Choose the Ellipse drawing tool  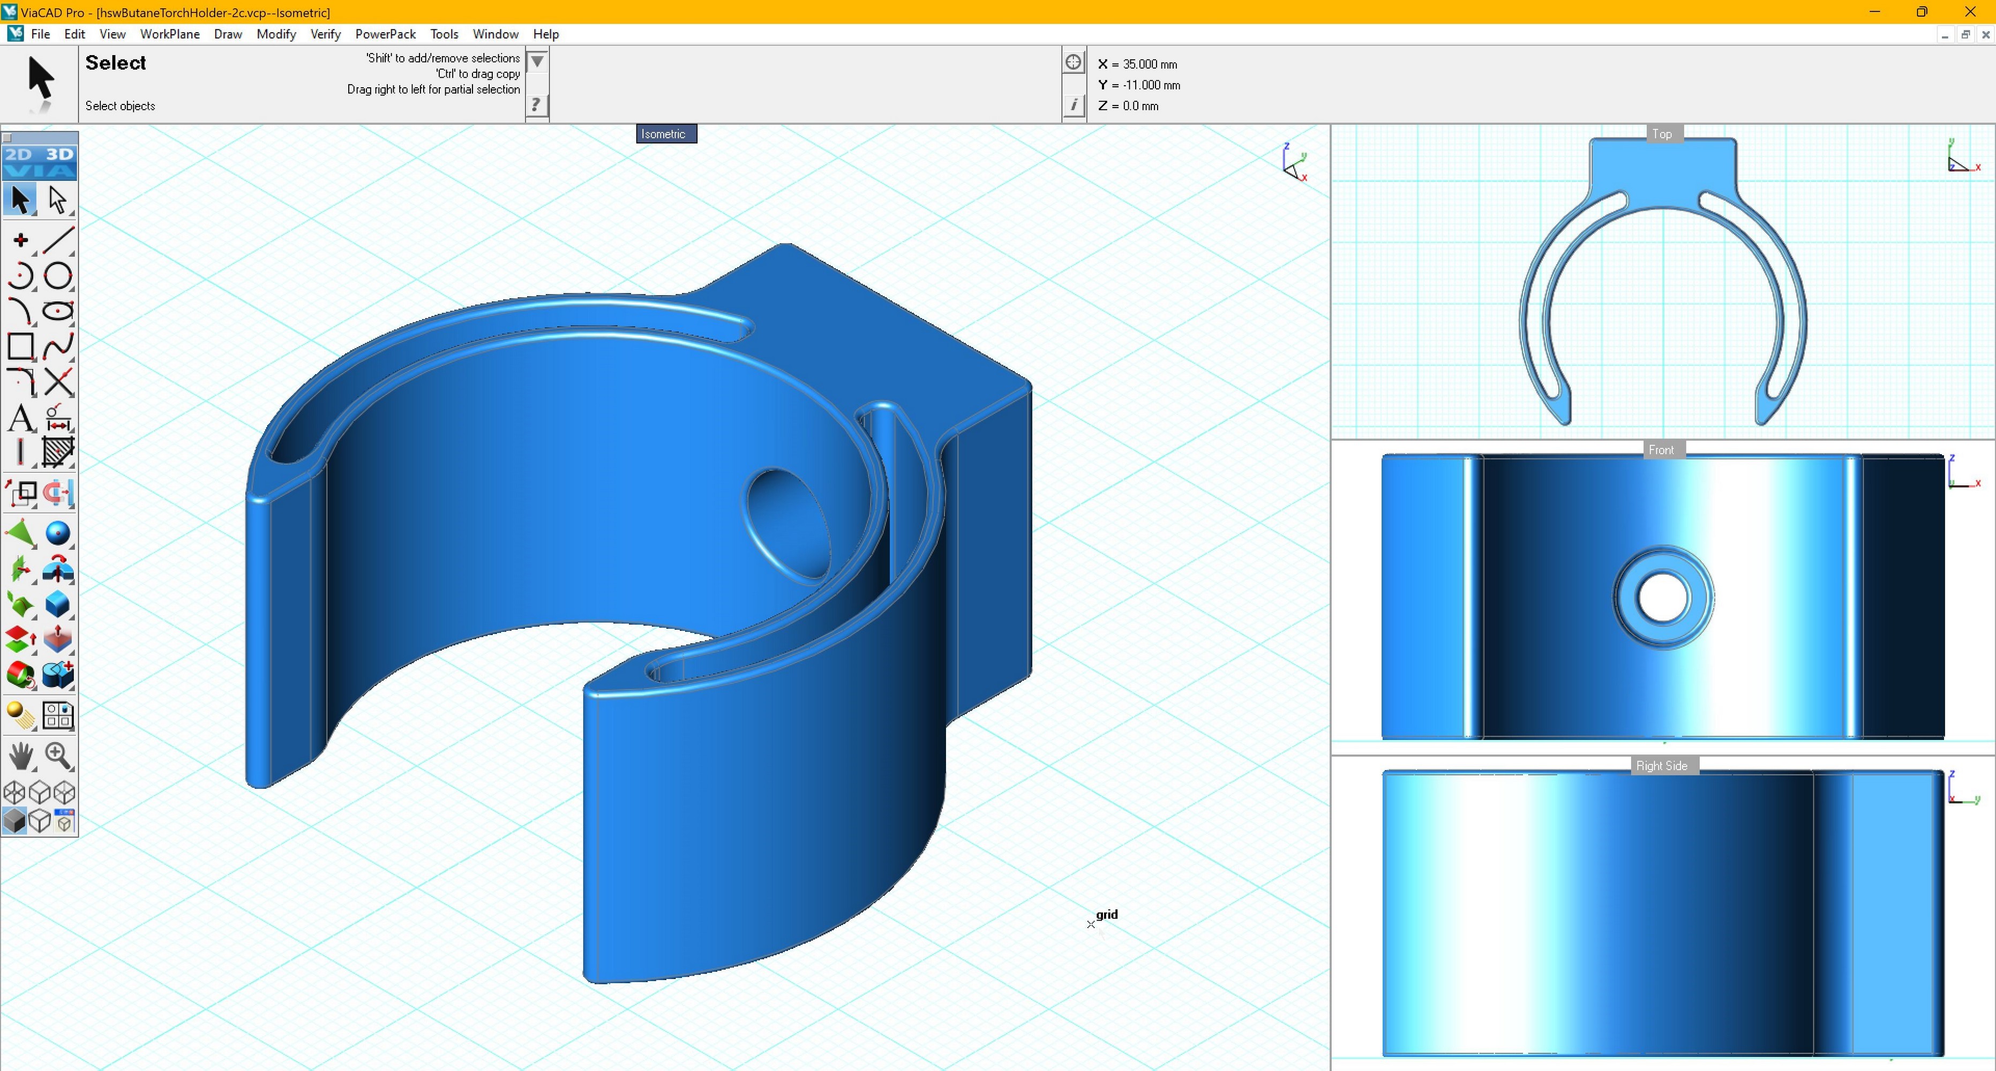point(58,311)
